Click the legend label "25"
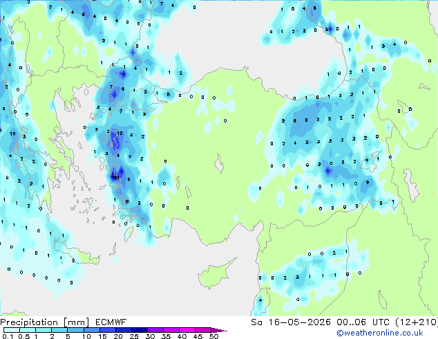This screenshot has width=438, height=339. 134,336
